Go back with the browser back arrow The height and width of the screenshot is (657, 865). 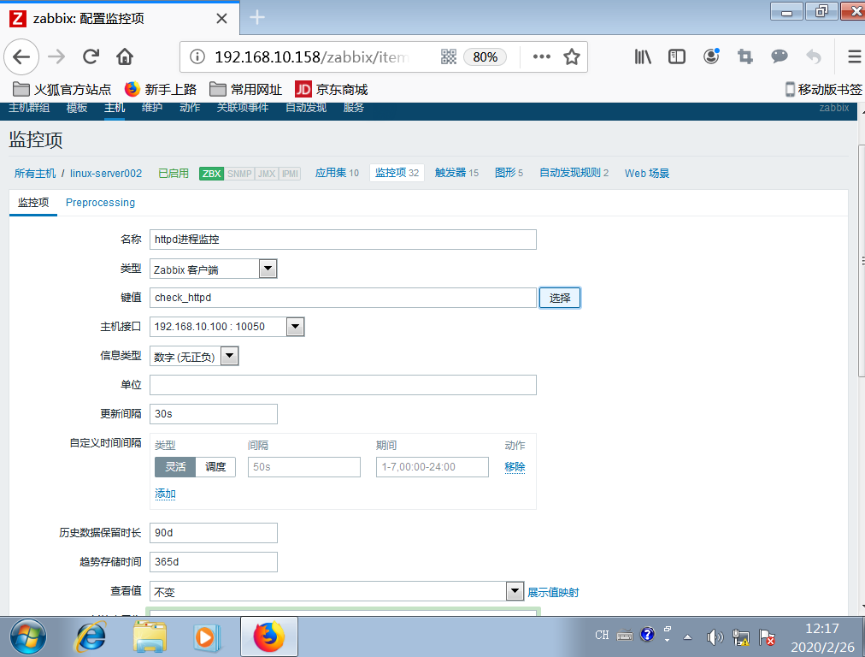pos(21,56)
